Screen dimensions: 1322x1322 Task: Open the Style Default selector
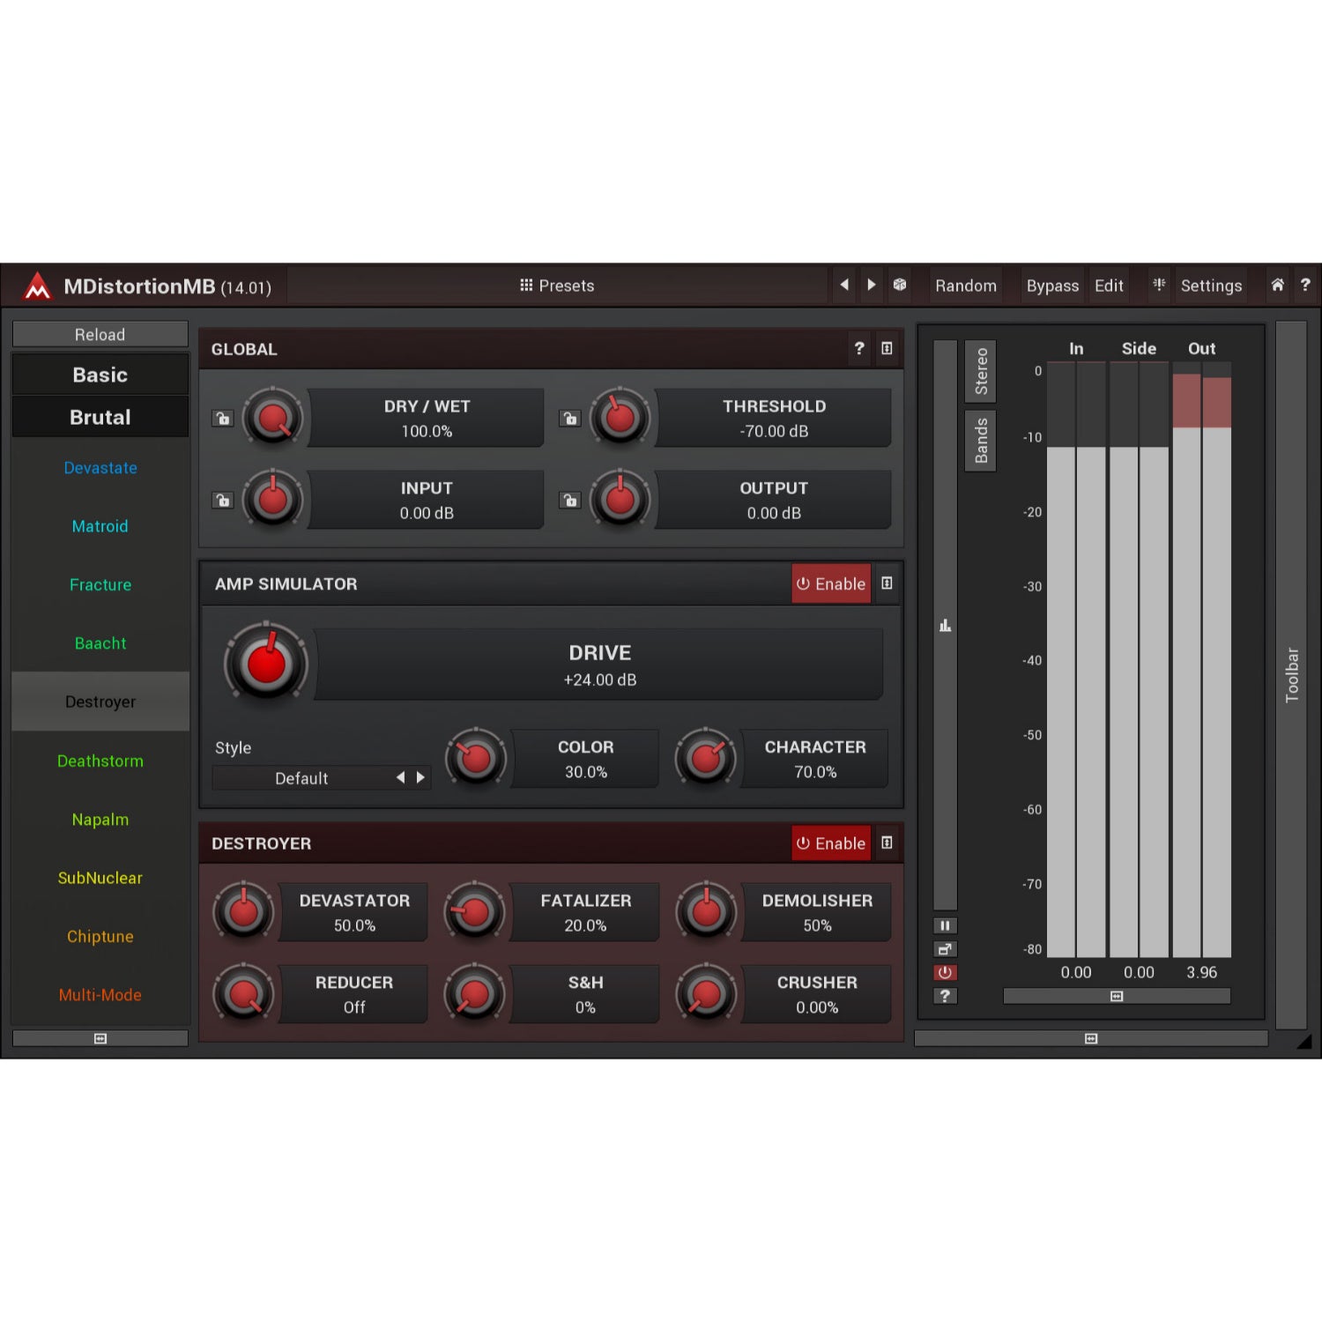pyautogui.click(x=301, y=778)
